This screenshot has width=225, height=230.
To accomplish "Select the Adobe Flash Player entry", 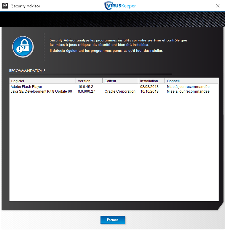I will [x=26, y=87].
